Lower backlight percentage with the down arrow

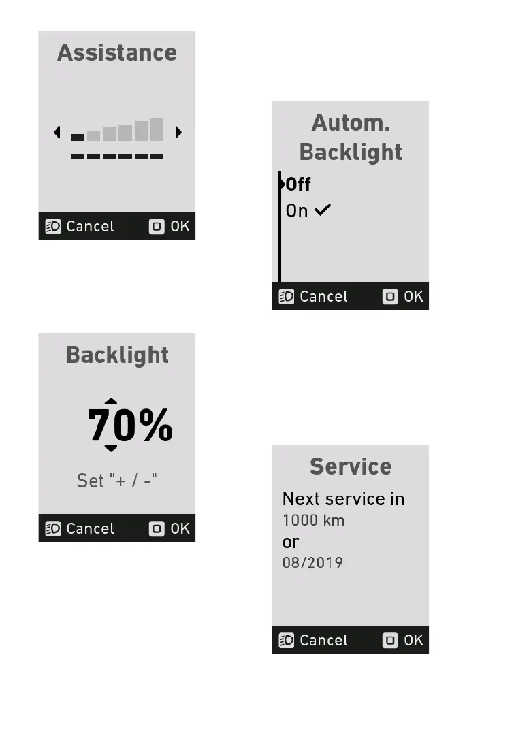coord(111,448)
